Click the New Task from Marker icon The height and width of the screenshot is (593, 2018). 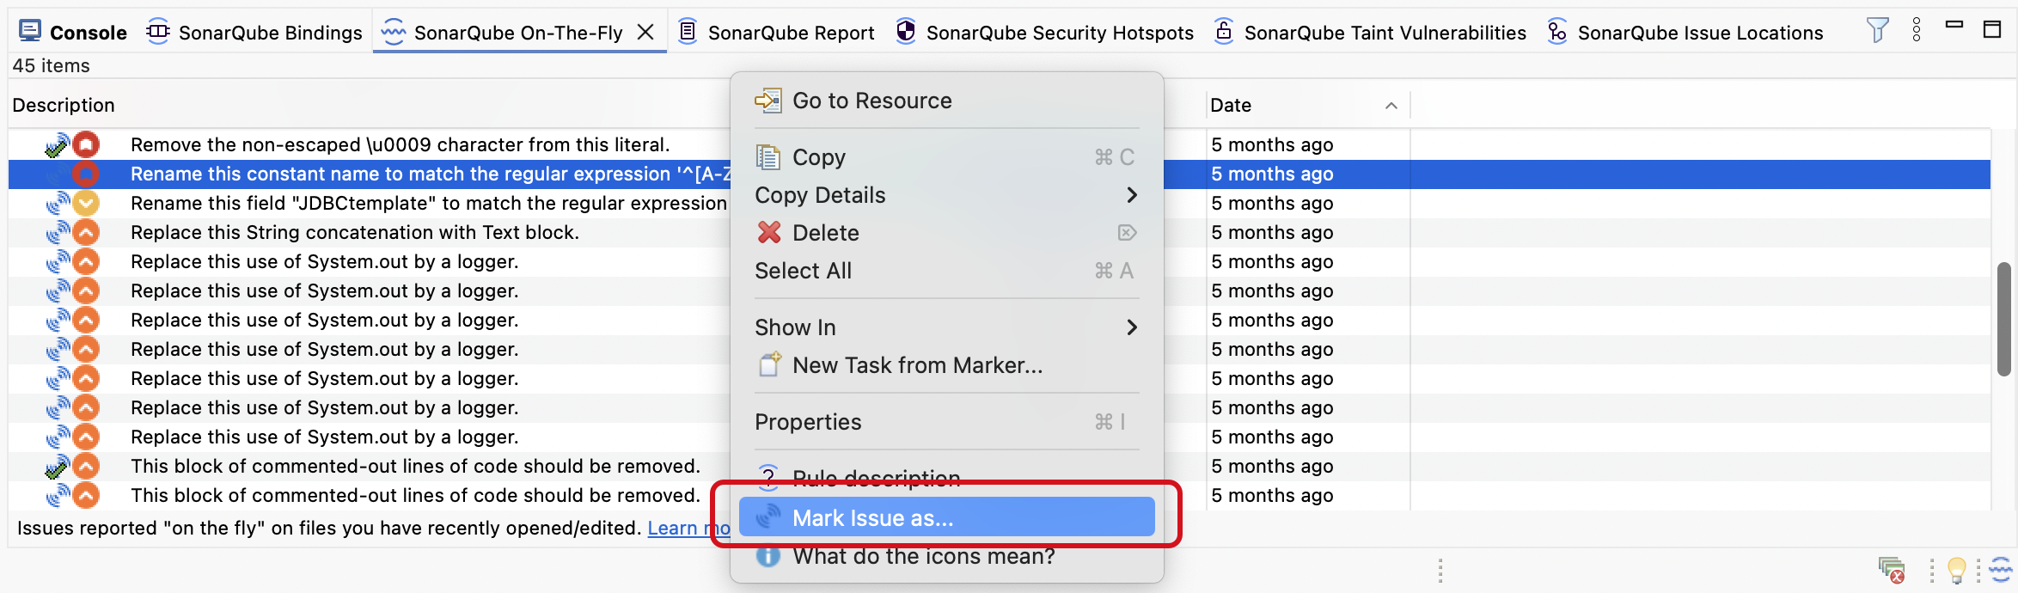(768, 364)
